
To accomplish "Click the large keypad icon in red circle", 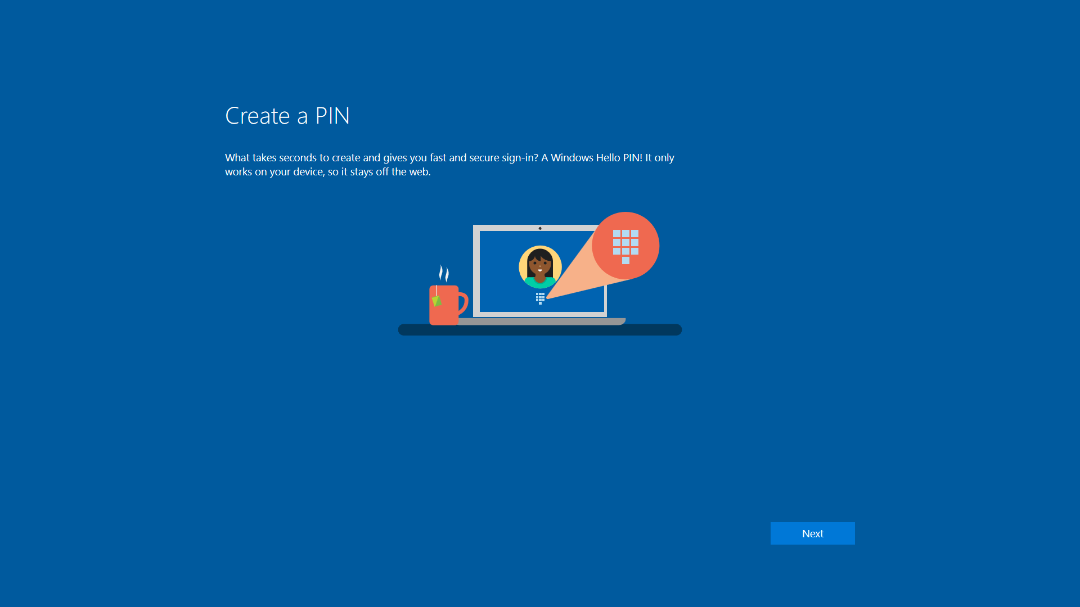I will click(625, 246).
